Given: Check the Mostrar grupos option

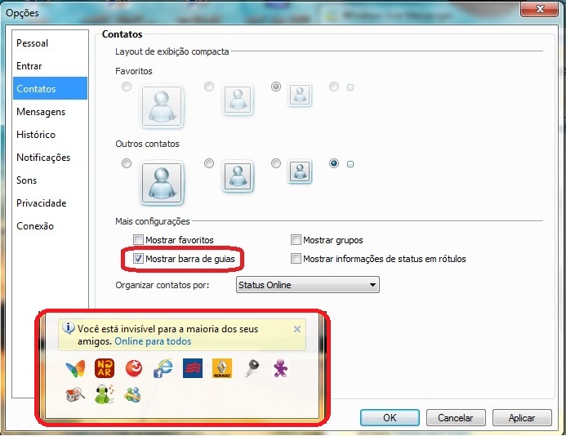Looking at the screenshot, I should click(x=296, y=241).
